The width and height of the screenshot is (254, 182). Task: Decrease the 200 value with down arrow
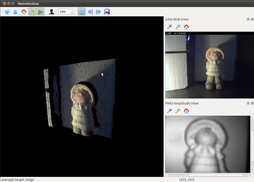72,13
